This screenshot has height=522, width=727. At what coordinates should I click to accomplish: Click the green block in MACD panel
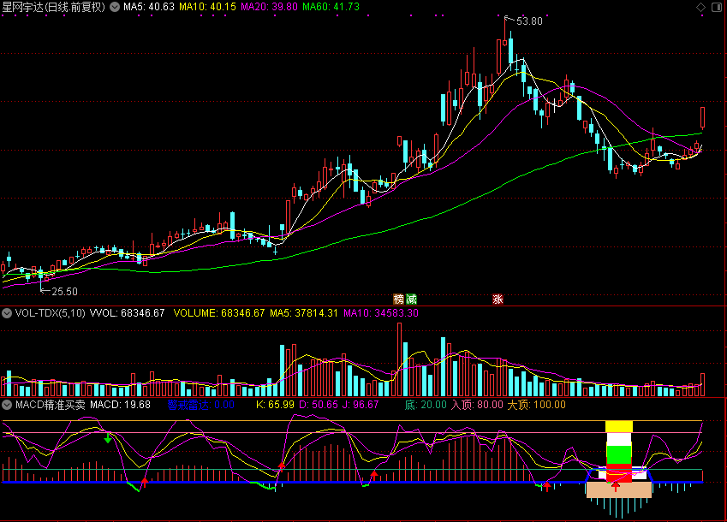coord(619,455)
